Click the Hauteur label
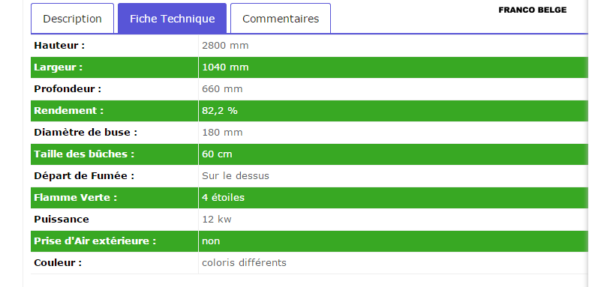Image resolution: width=589 pixels, height=287 pixels. [x=59, y=46]
